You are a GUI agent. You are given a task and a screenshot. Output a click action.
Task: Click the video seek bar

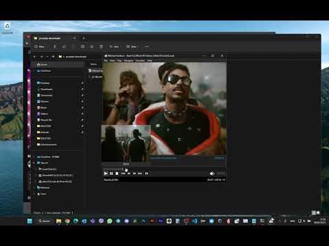(164, 168)
